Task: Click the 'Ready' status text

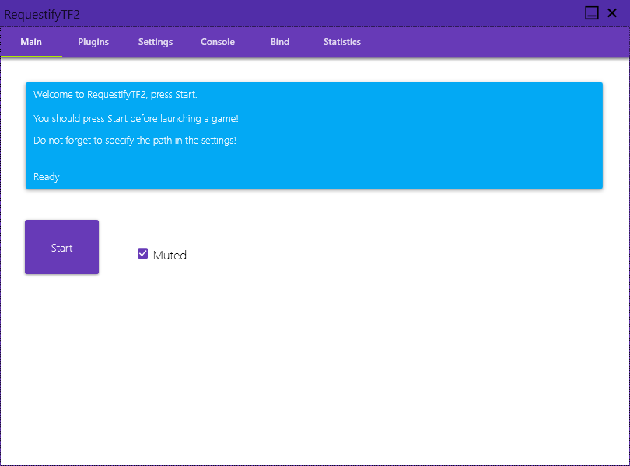Action: click(x=47, y=177)
